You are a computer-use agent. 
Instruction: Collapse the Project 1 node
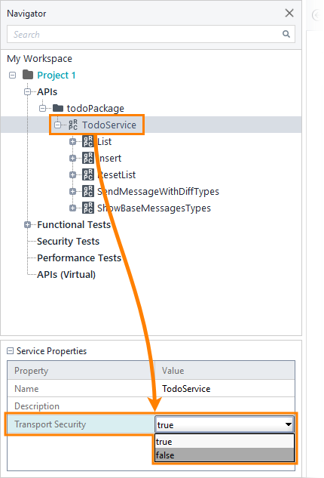13,75
